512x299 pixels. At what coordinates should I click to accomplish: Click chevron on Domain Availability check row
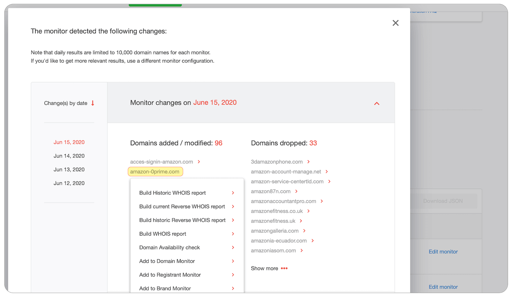click(233, 248)
